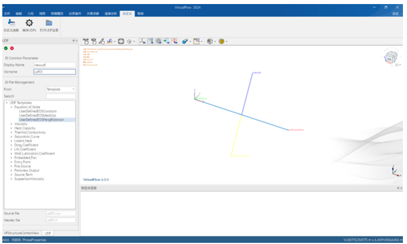
Task: Click the fit-to-view frame icon in the view toolbar
Action: click(x=121, y=42)
